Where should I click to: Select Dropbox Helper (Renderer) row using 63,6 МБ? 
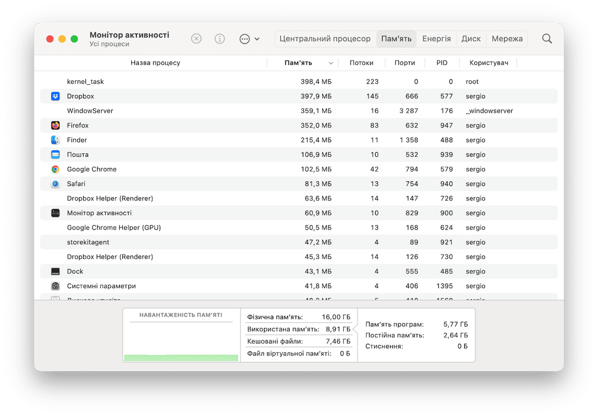click(299, 198)
